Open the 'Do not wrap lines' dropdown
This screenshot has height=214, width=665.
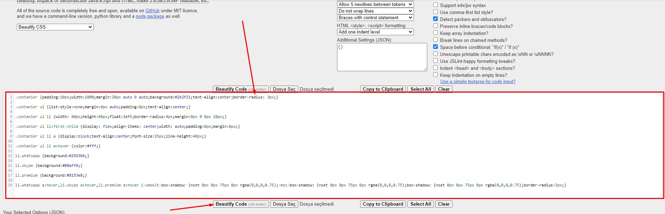click(375, 11)
